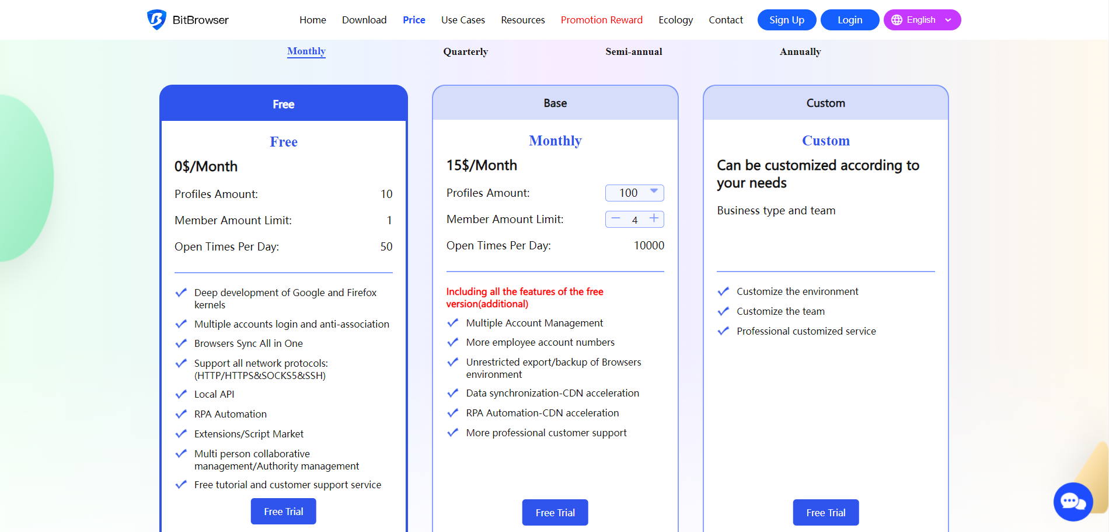Click the Base plan card header
The width and height of the screenshot is (1109, 532).
555,103
